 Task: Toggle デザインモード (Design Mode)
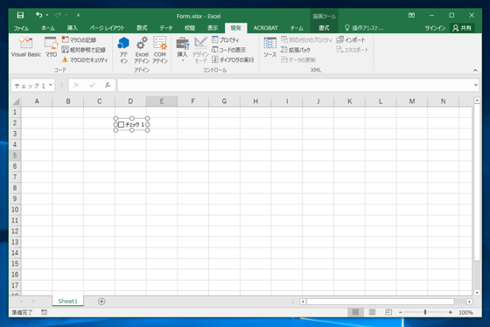[200, 50]
